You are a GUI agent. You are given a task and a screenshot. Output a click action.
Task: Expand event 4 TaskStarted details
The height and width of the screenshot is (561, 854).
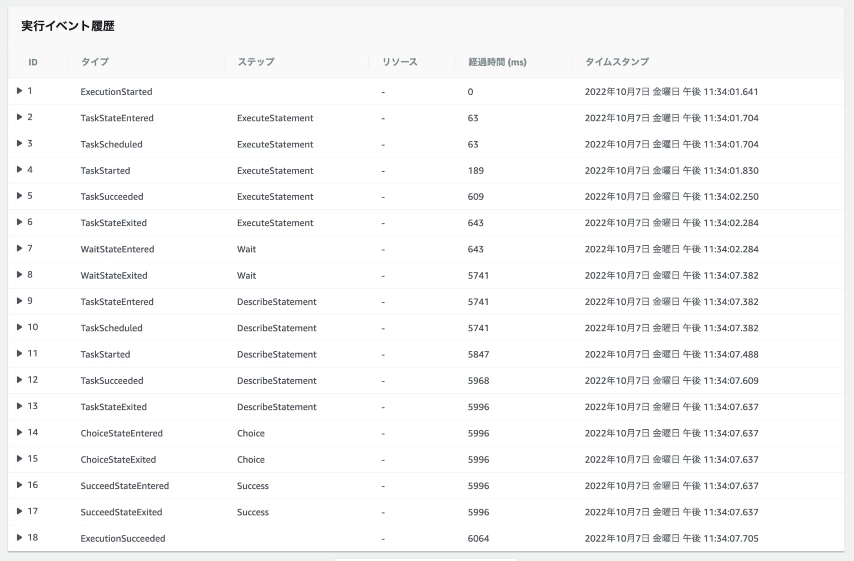[x=19, y=170]
